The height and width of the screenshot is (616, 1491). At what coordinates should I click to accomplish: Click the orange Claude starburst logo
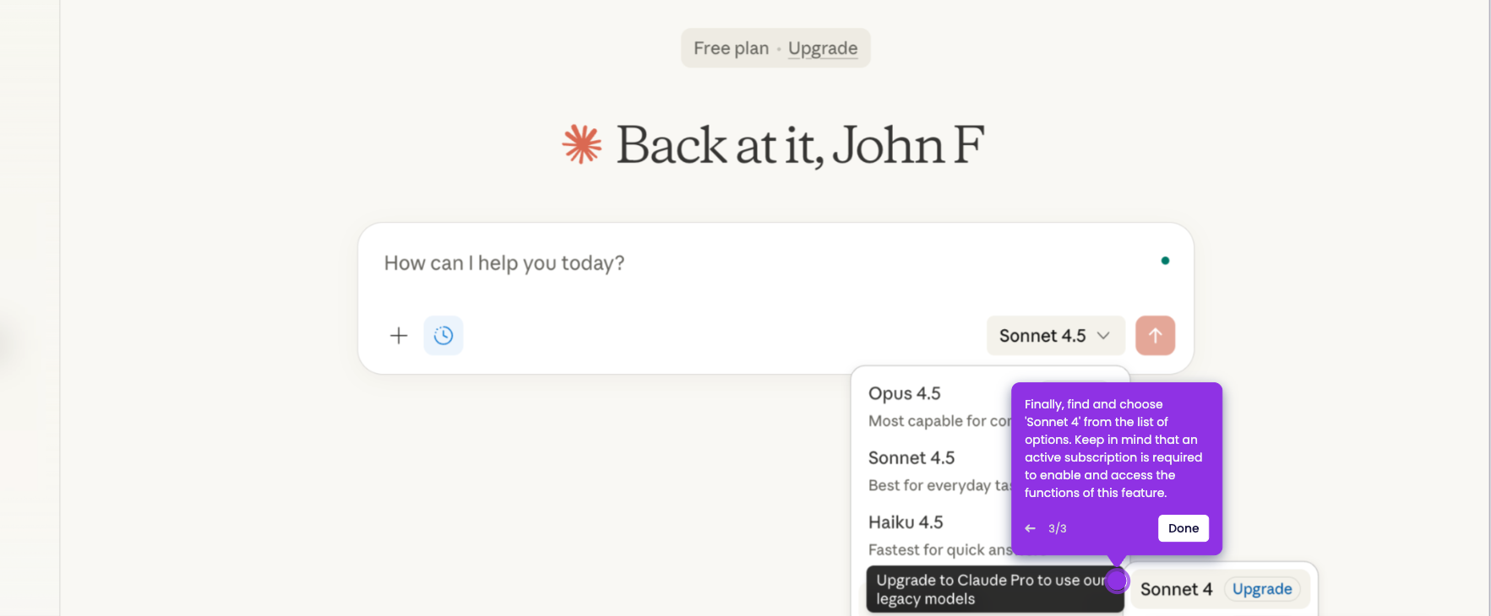click(x=582, y=144)
